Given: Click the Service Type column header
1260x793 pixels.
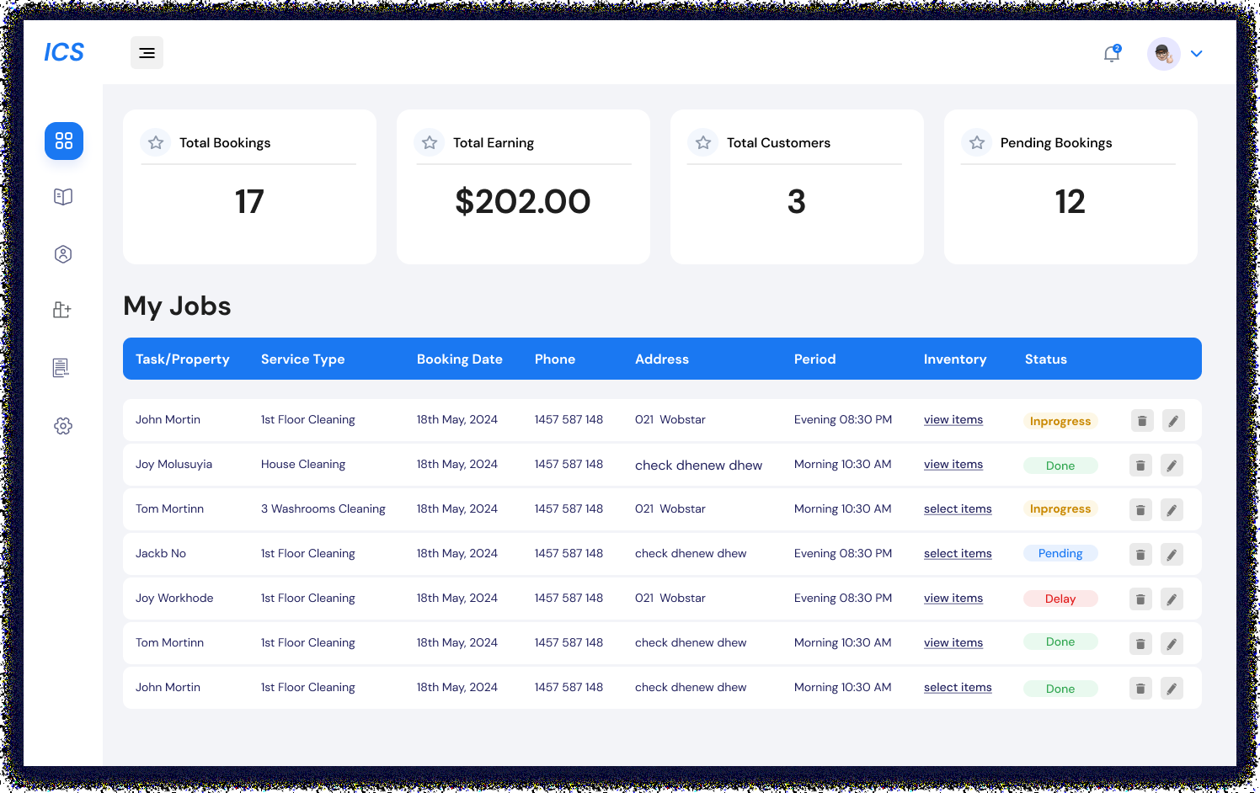Looking at the screenshot, I should pyautogui.click(x=302, y=359).
